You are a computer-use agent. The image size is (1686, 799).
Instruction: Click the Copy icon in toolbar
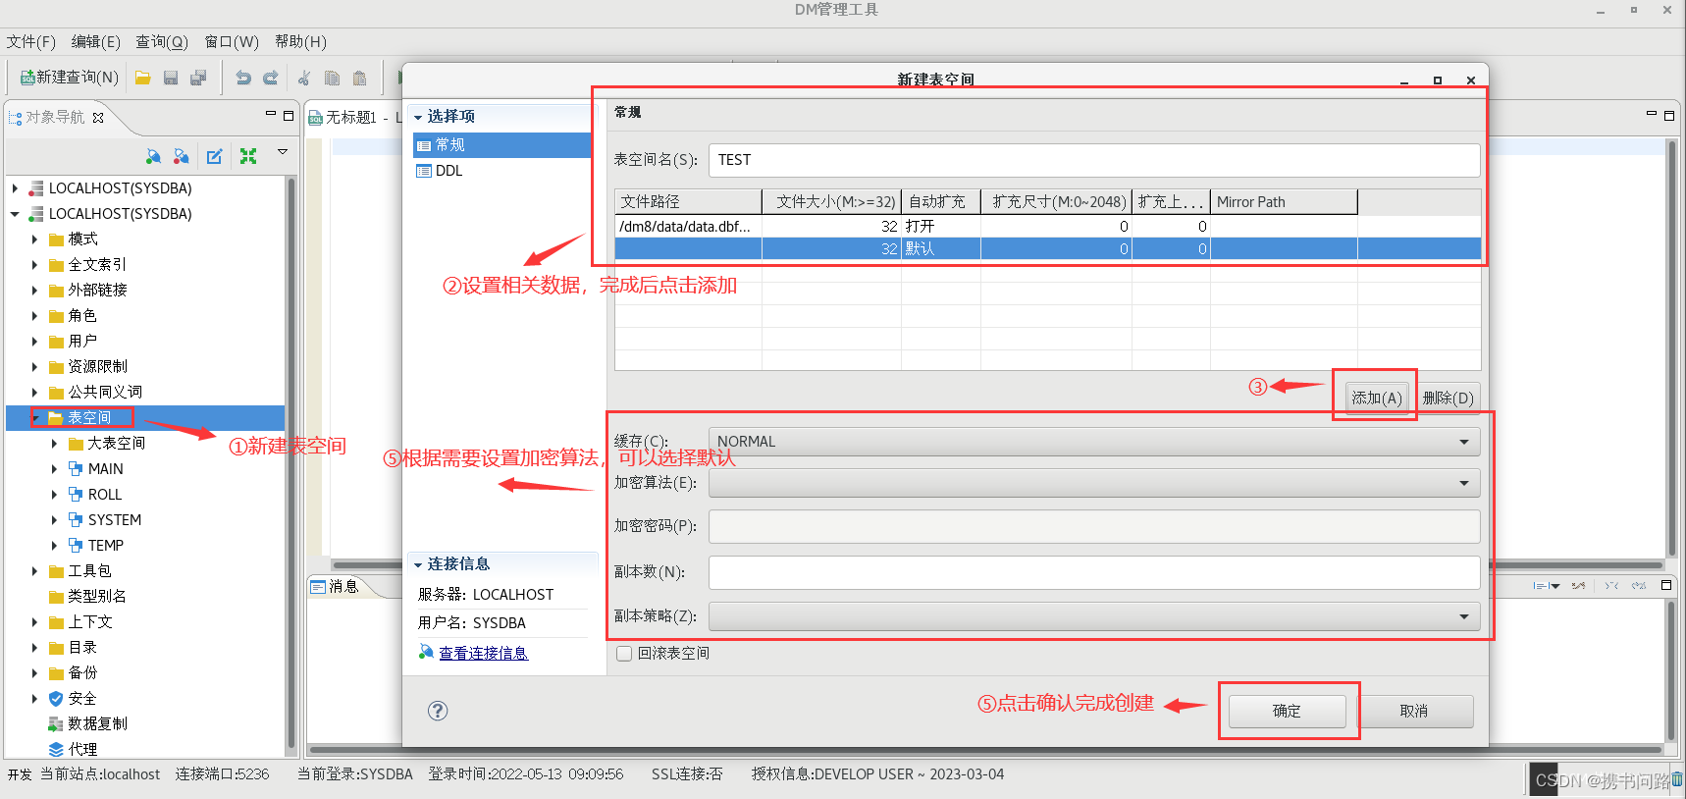click(332, 78)
